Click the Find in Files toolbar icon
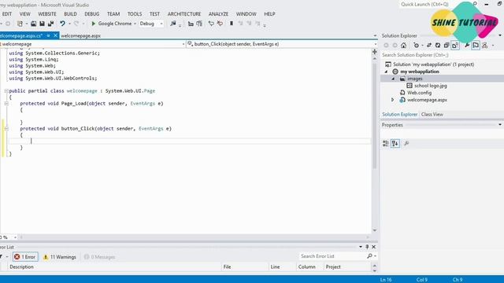The height and width of the screenshot is (283, 504). click(x=173, y=24)
